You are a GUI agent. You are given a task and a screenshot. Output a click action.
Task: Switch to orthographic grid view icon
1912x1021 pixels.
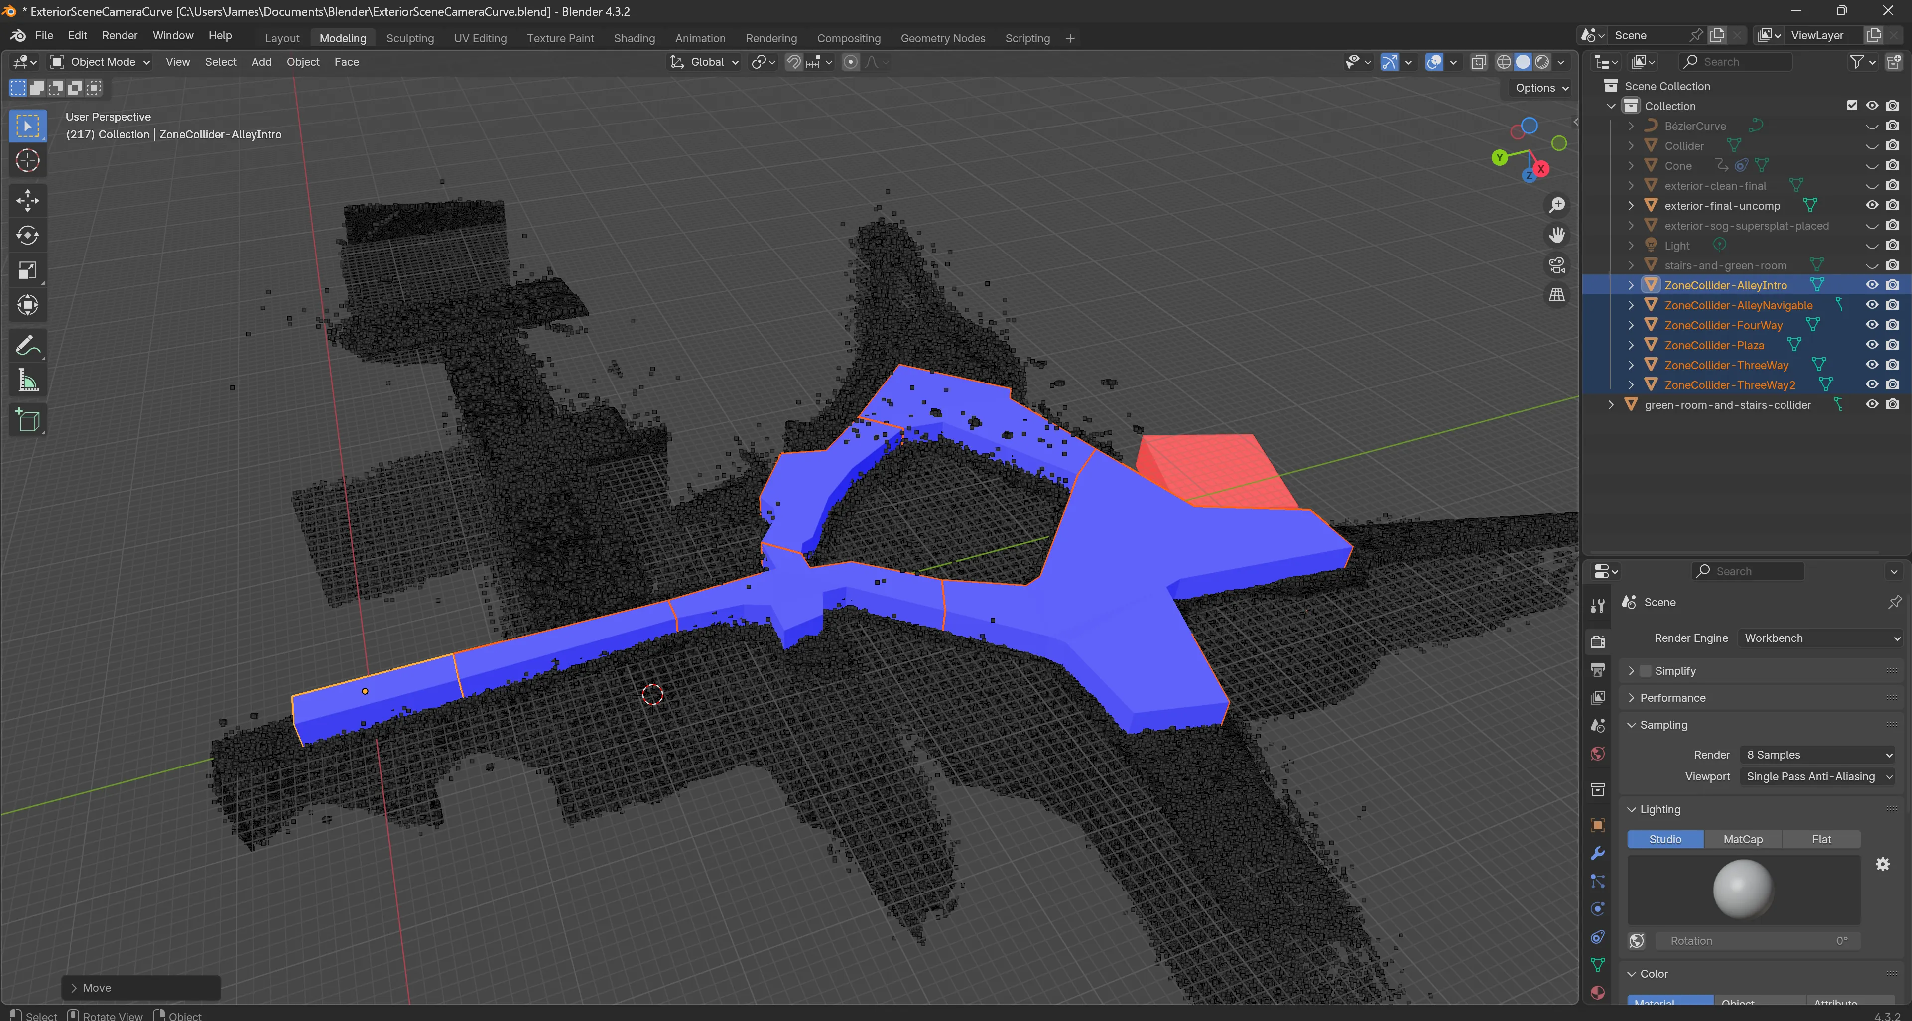point(1557,295)
